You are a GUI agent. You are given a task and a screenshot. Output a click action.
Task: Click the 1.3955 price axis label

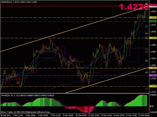pos(153,52)
